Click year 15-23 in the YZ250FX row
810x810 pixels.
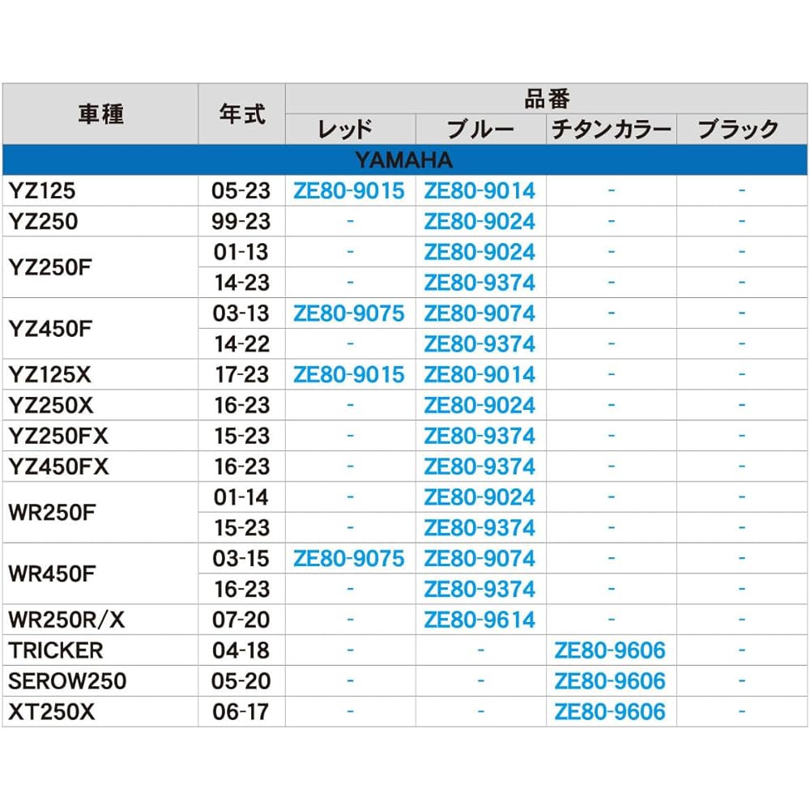coord(241,436)
